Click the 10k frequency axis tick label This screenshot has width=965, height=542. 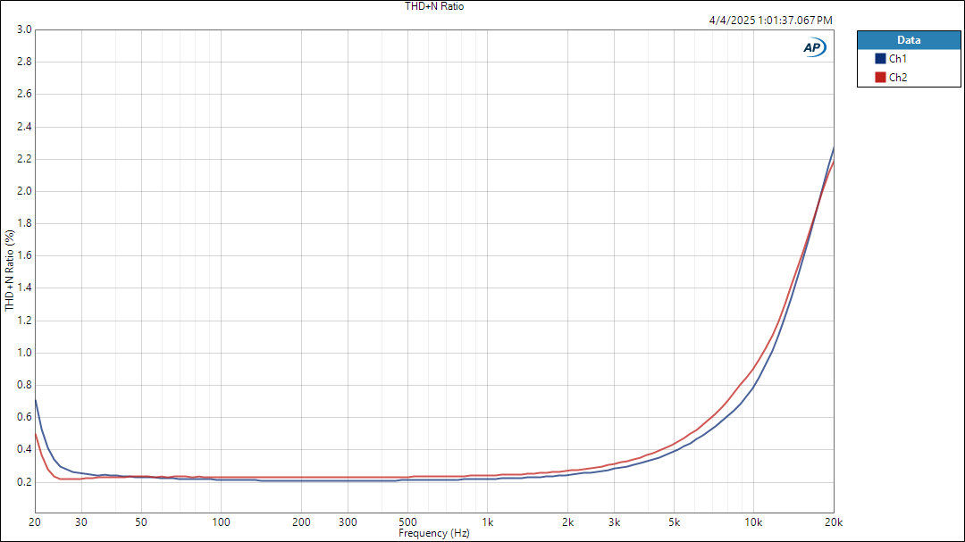point(754,521)
